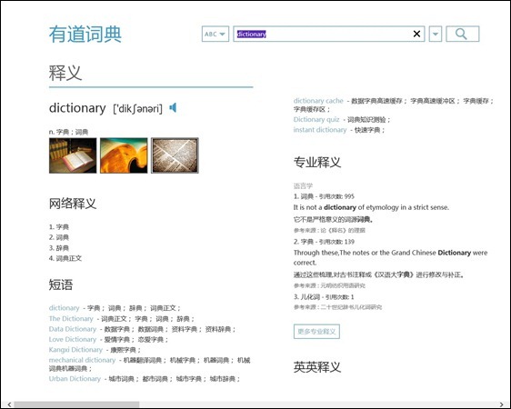The image size is (511, 409).
Task: Click the 英英释义 heading
Action: (x=317, y=367)
